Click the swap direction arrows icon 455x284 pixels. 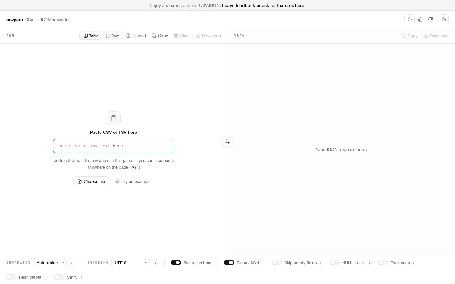pyautogui.click(x=227, y=141)
